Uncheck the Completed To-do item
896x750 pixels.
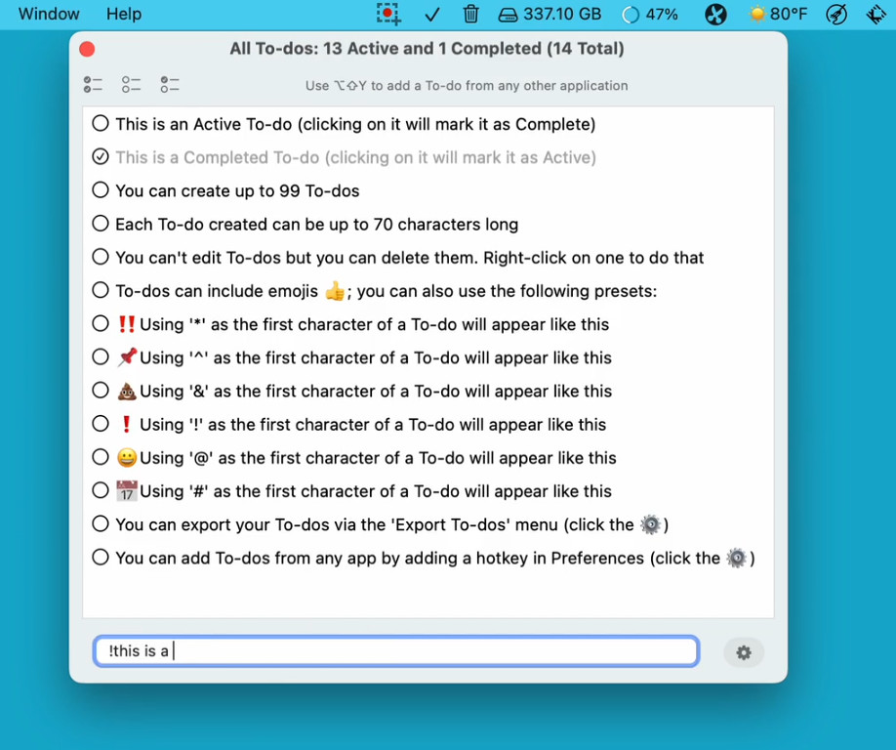pos(101,156)
